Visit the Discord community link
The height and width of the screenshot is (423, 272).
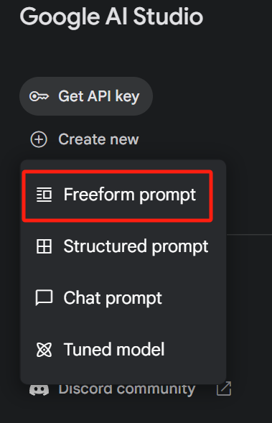pos(127,389)
